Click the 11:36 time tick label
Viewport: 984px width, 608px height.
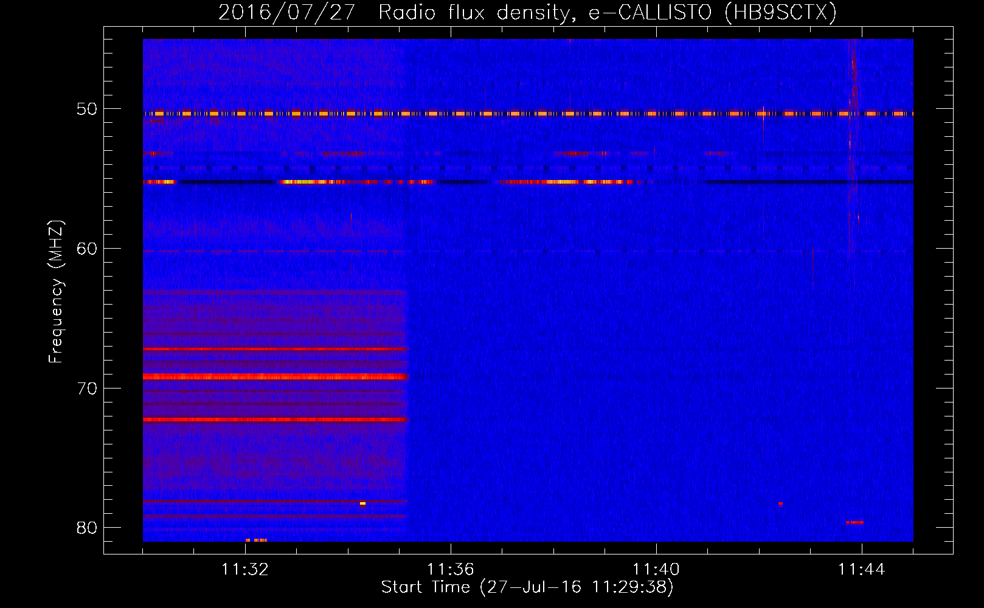click(x=451, y=570)
